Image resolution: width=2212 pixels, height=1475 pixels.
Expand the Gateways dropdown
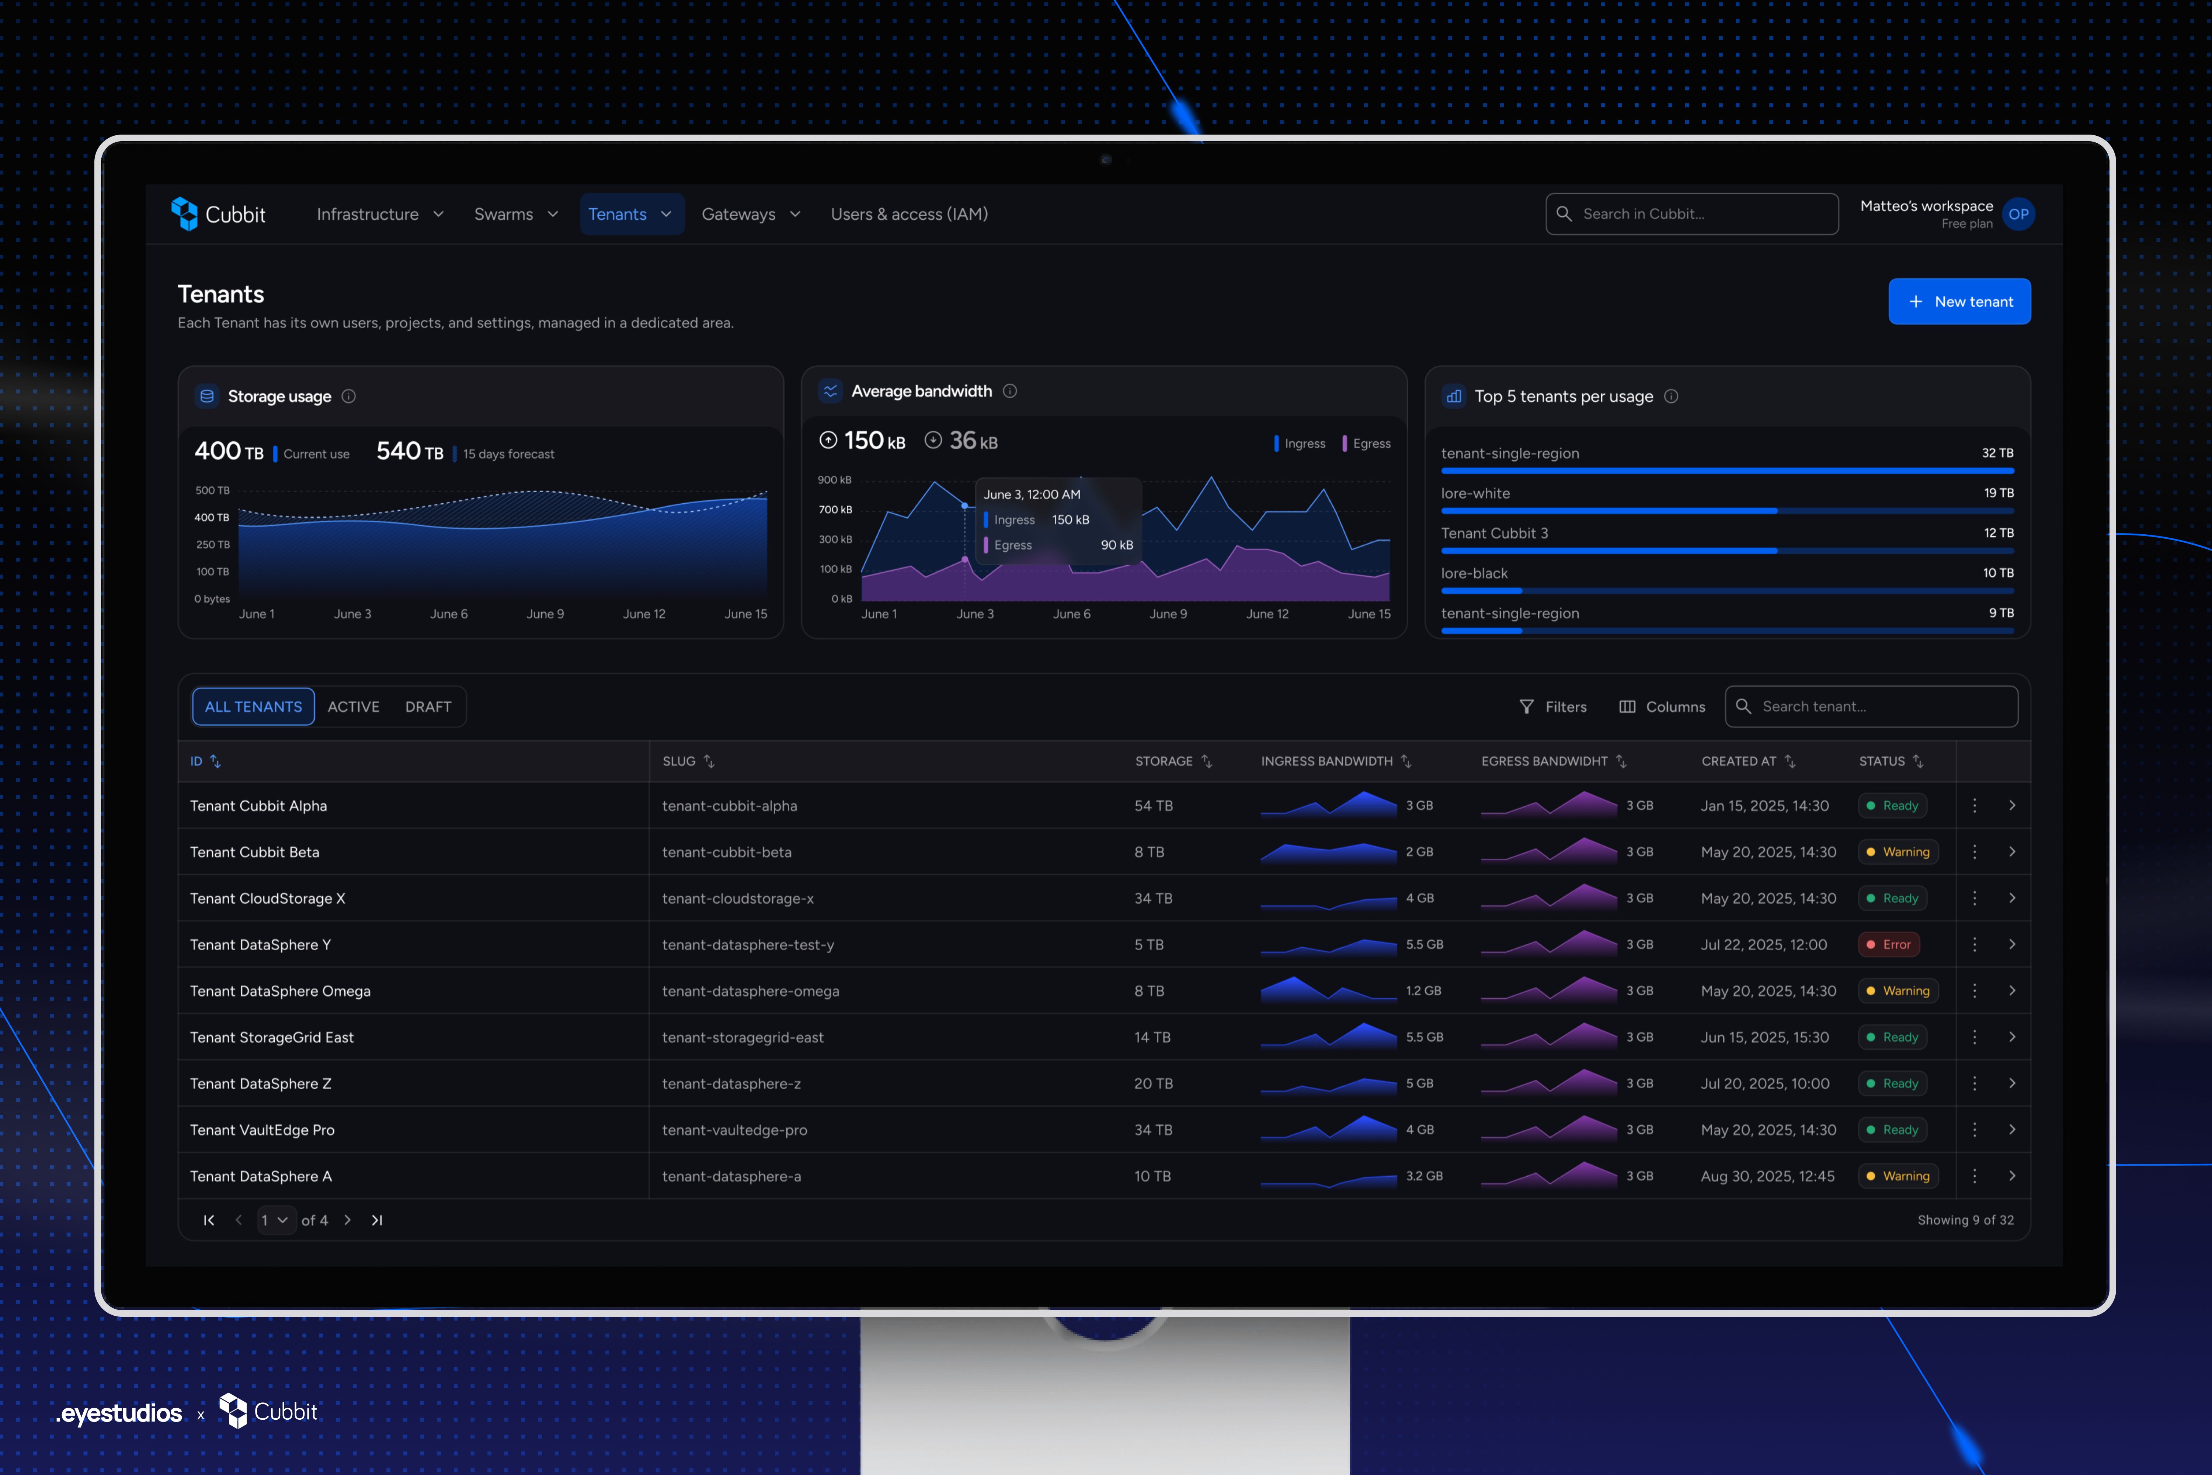(x=751, y=215)
